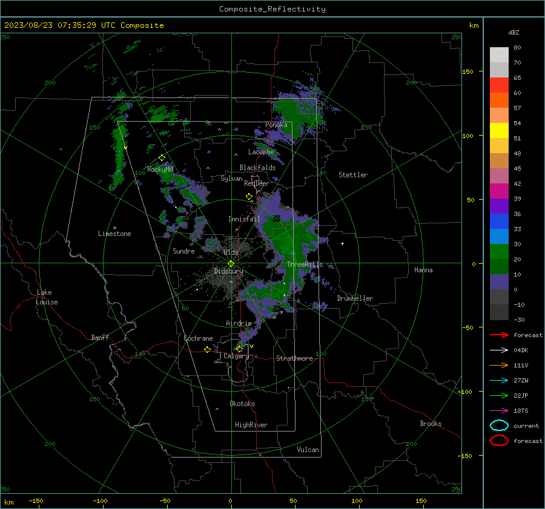Select the light gray 80 dBZ swatch
Image resolution: width=545 pixels, height=509 pixels.
[499, 55]
